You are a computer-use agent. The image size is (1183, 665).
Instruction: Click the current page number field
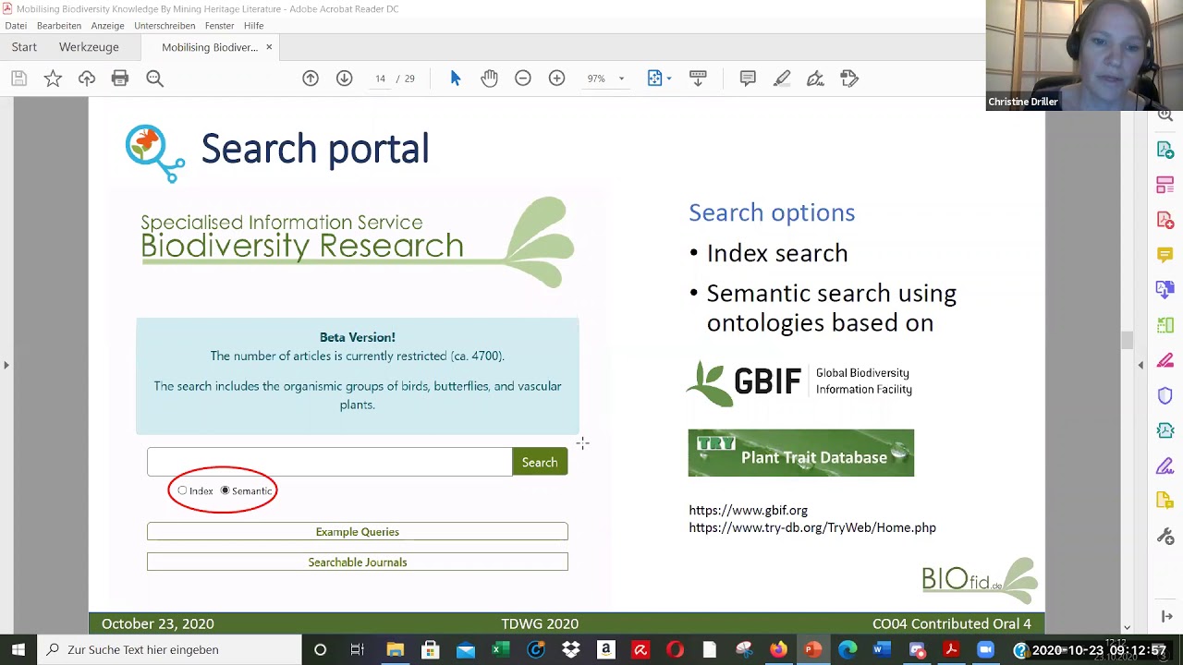(380, 79)
